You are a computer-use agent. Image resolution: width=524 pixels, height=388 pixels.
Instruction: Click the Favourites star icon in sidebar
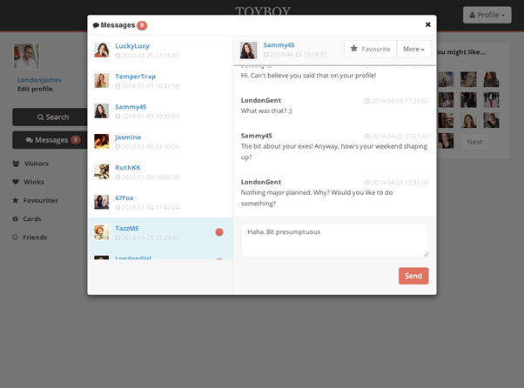(16, 200)
